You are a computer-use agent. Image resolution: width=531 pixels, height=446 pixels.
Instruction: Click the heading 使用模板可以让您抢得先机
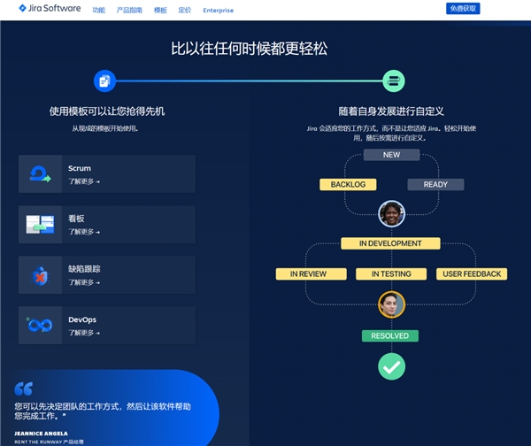[x=107, y=111]
